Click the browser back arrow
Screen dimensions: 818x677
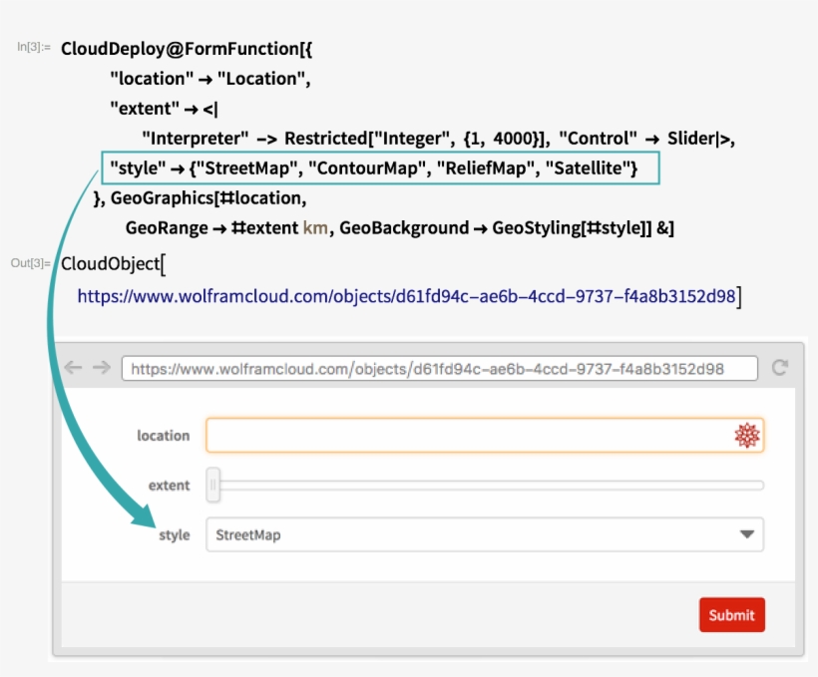point(73,368)
